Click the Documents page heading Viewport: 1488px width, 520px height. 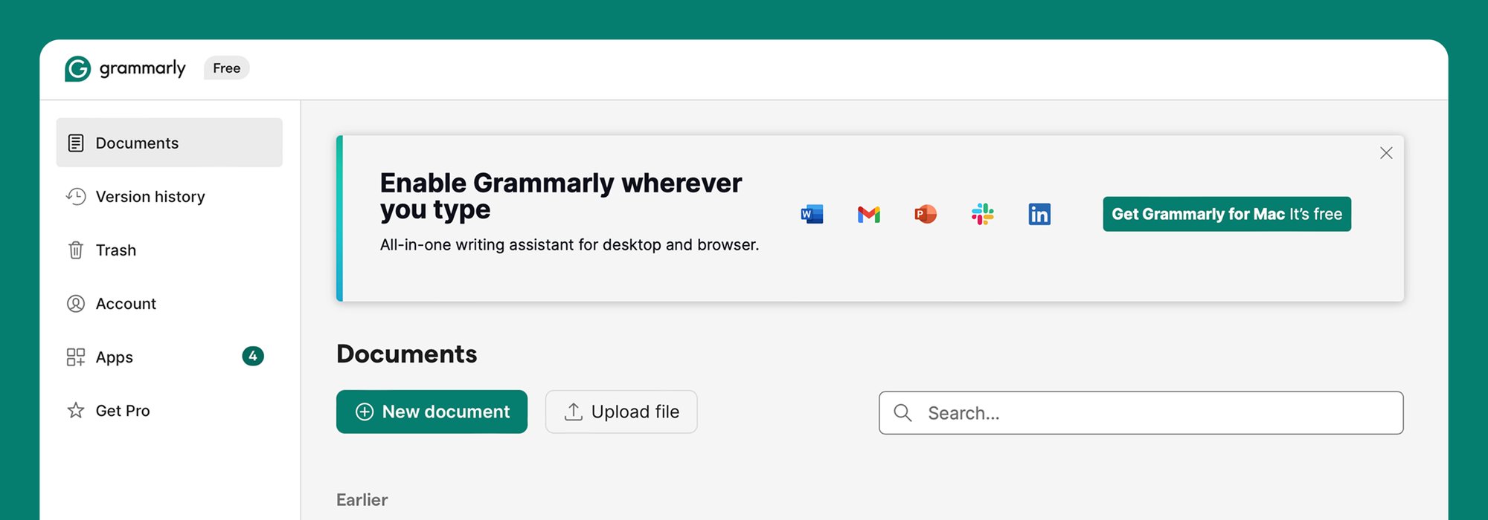406,354
